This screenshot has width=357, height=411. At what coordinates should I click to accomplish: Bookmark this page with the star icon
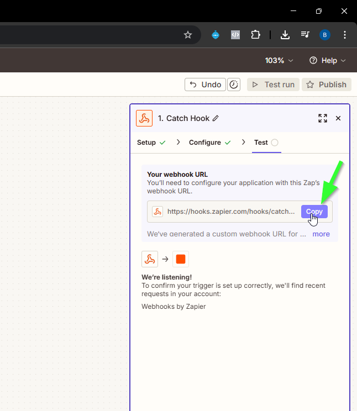[188, 35]
